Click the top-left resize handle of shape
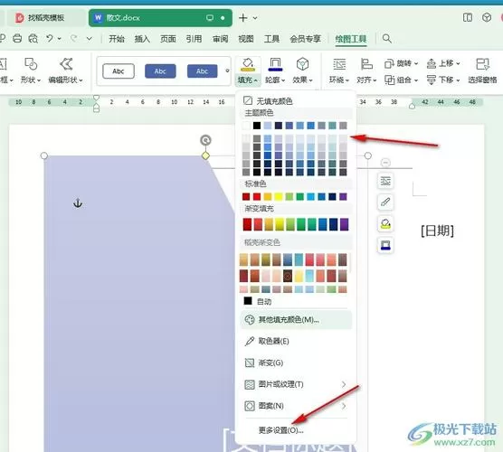The image size is (503, 452). click(x=44, y=155)
